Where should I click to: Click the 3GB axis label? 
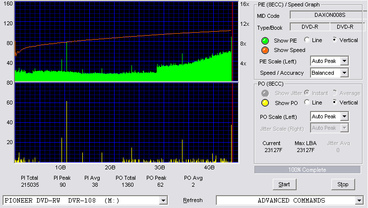coord(159,168)
